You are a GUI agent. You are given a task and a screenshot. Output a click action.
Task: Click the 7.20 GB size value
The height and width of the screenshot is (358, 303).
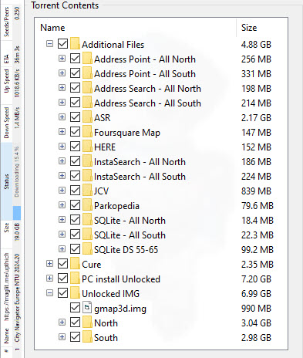tap(256, 279)
